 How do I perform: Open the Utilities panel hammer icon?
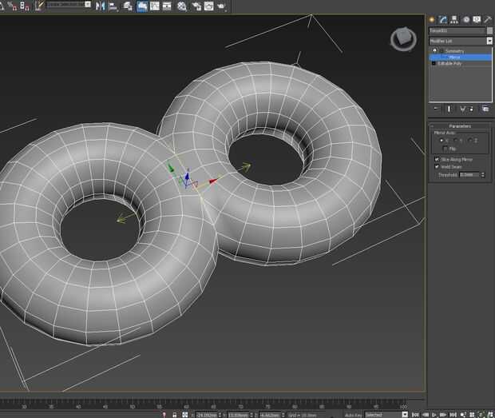pos(487,19)
